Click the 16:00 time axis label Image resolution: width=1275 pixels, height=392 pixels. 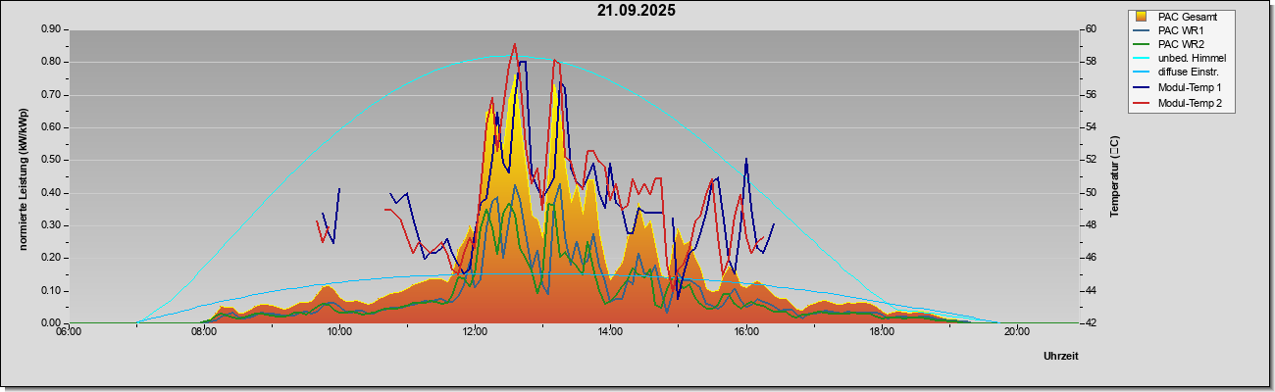tap(745, 332)
